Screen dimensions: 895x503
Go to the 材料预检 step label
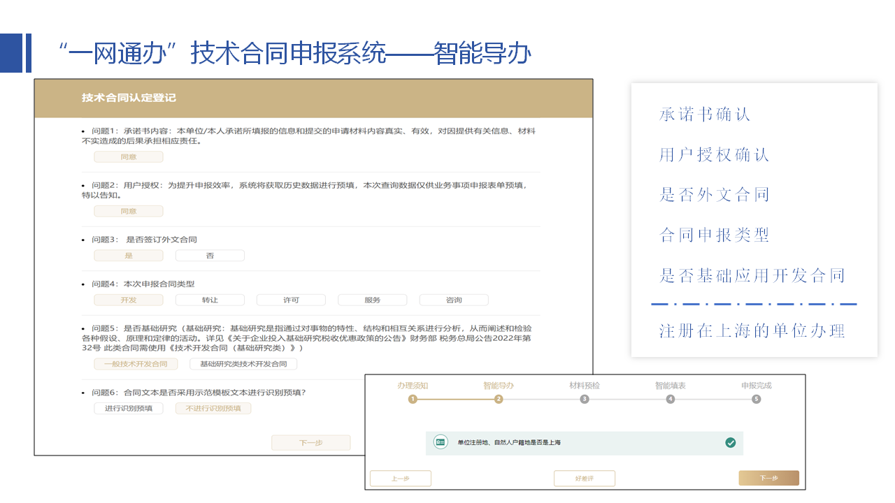tap(585, 386)
